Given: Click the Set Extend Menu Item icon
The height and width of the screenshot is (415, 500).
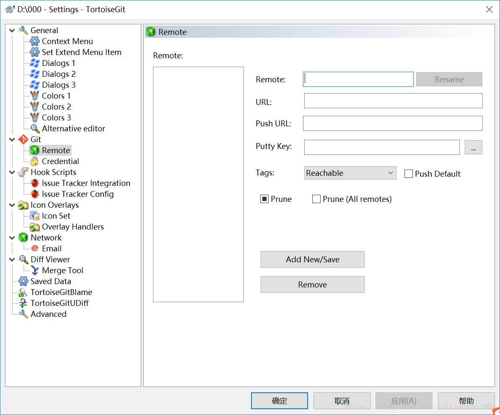Looking at the screenshot, I should coord(34,52).
